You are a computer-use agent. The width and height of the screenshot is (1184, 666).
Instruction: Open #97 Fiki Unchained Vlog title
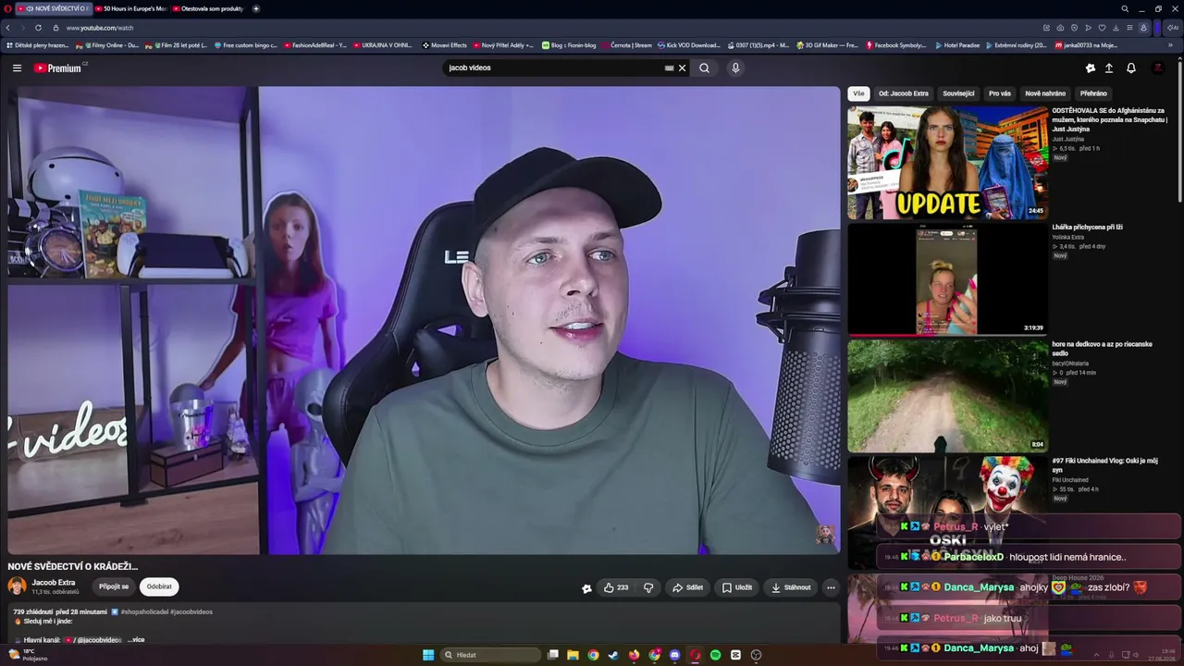pyautogui.click(x=1104, y=465)
